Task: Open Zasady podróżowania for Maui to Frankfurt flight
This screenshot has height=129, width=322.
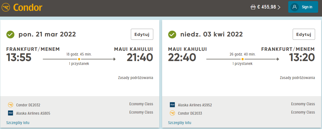Action: [x=298, y=78]
